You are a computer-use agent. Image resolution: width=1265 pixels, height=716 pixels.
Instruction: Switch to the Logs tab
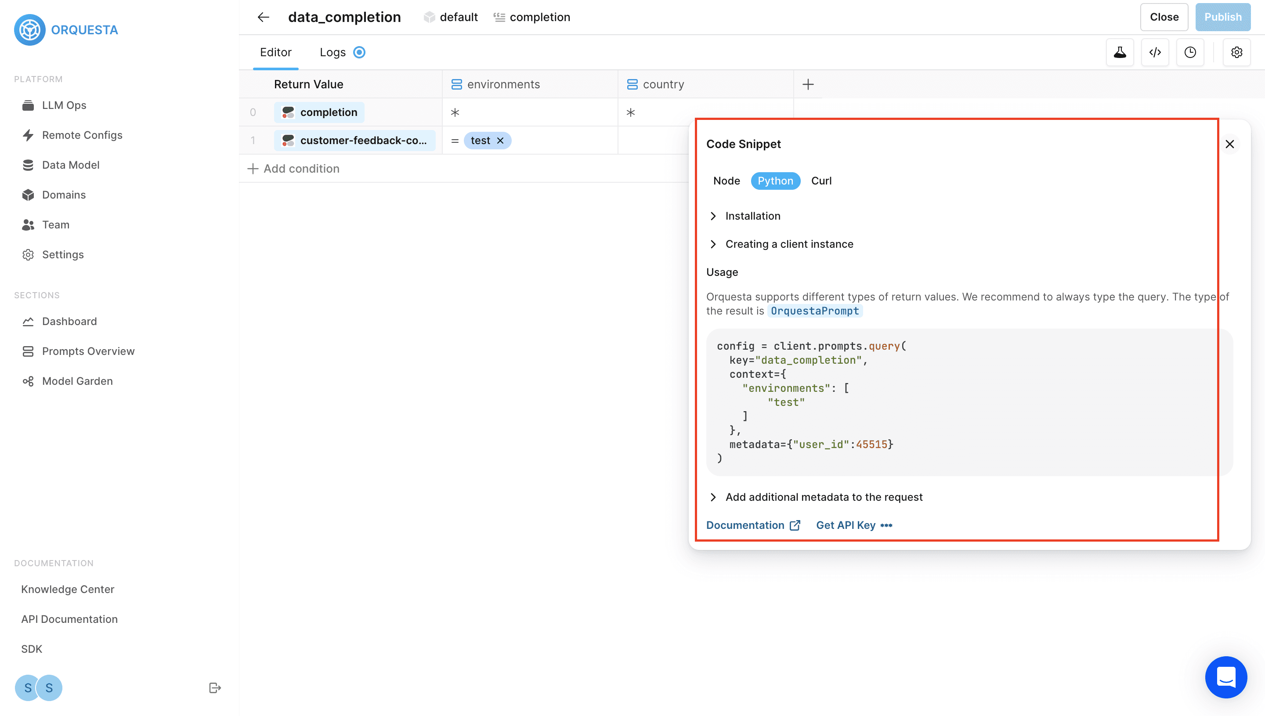click(333, 52)
